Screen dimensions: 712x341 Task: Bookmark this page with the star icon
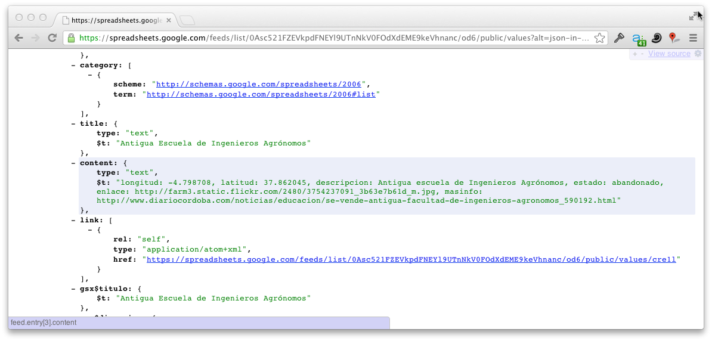[x=599, y=38]
